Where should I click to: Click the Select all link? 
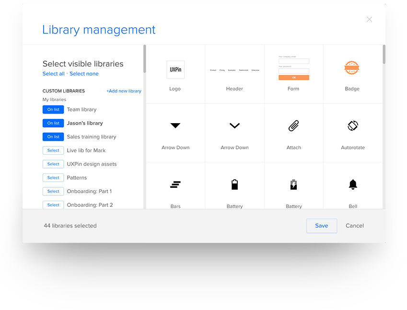(53, 74)
